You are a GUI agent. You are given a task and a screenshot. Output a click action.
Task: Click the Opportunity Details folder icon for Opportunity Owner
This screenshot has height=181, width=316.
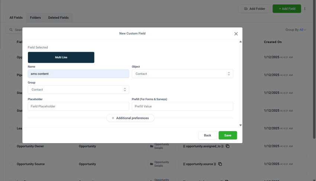(152, 146)
